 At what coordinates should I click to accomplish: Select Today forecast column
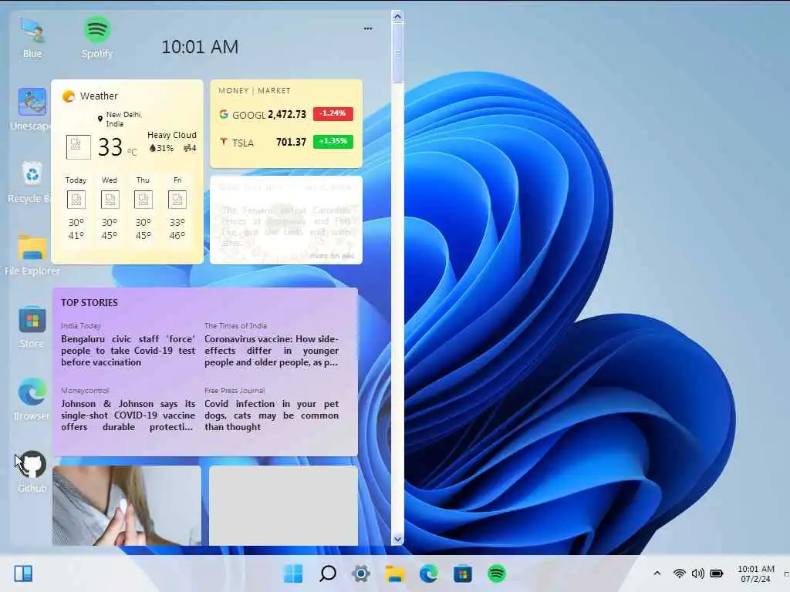click(x=76, y=208)
